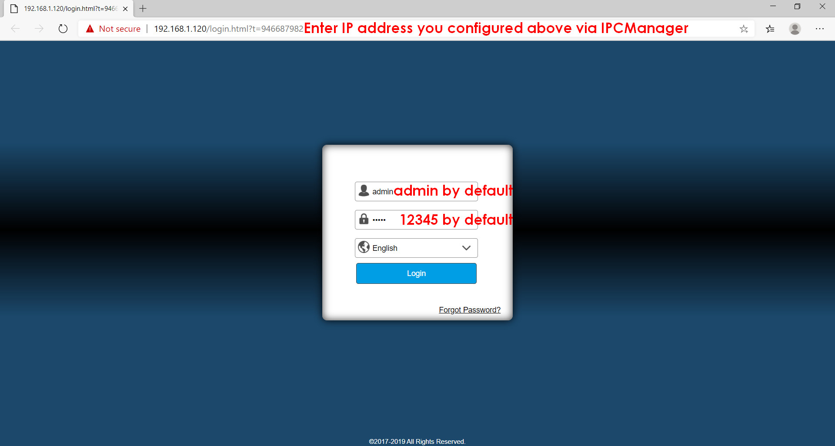Click the lock icon in password field
Image resolution: width=835 pixels, height=446 pixels.
364,219
